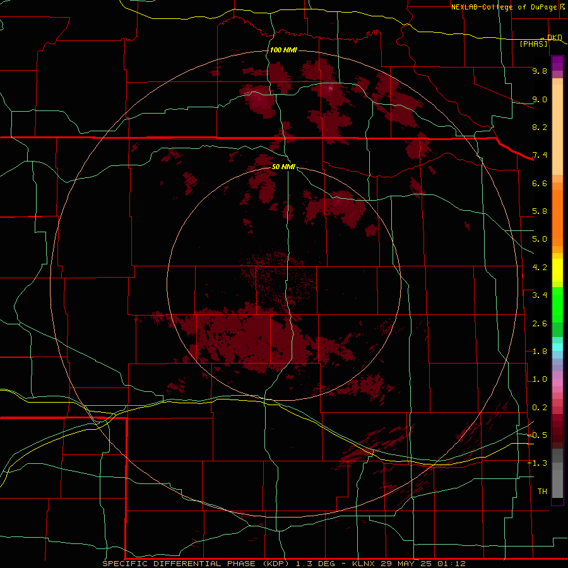The width and height of the screenshot is (568, 568).
Task: Click the 0.2 scale value
Action: [540, 408]
